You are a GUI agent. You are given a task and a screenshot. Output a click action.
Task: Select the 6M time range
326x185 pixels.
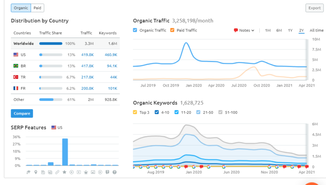(279, 30)
